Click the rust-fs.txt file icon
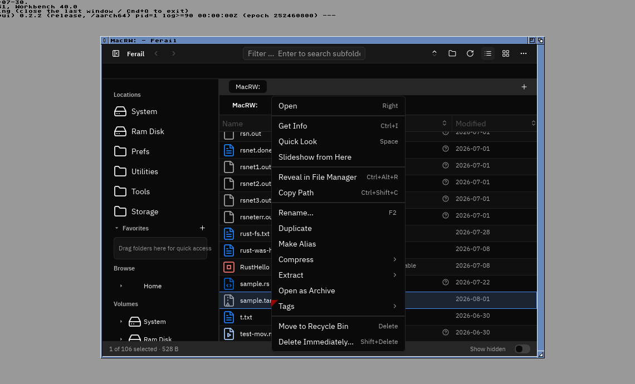This screenshot has height=384, width=635. [229, 234]
